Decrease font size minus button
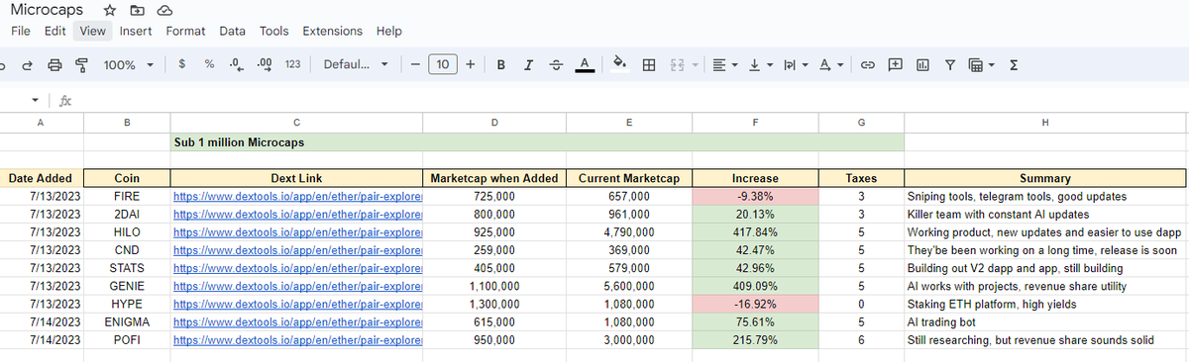 [415, 64]
